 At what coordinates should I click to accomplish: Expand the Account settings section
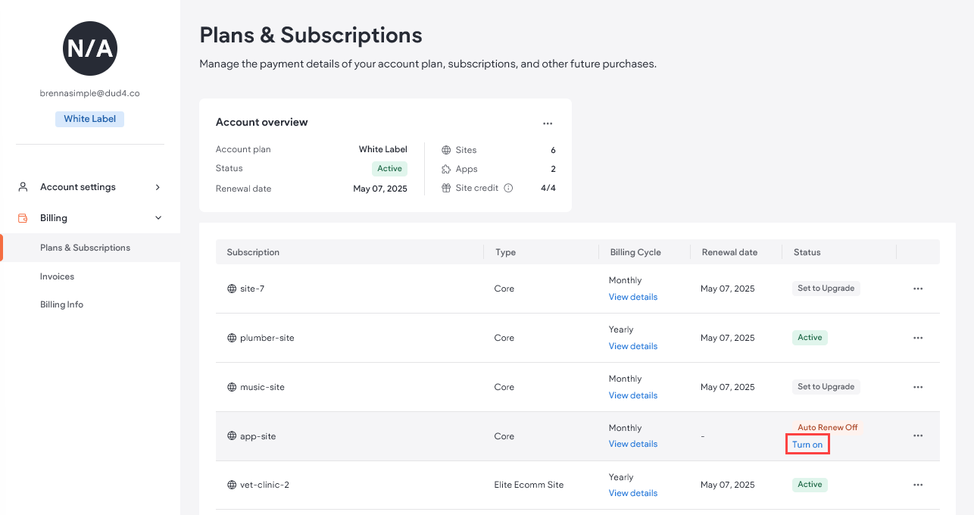[x=157, y=186]
